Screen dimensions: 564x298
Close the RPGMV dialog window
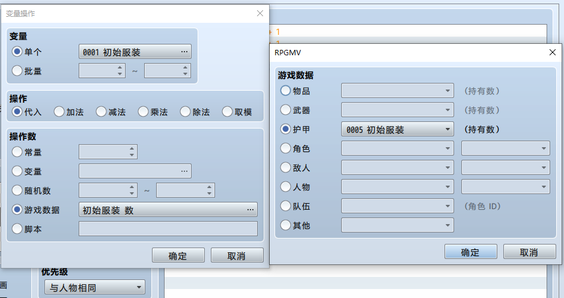pyautogui.click(x=553, y=52)
